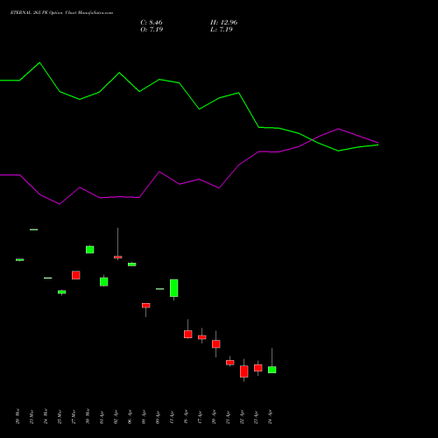Select the red candlestick above 27 Mar
This screenshot has width=438, height=438.
coord(76,275)
